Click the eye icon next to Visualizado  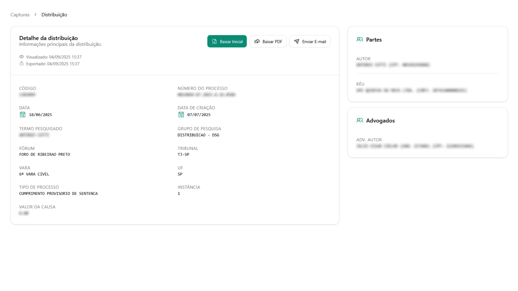(x=22, y=57)
